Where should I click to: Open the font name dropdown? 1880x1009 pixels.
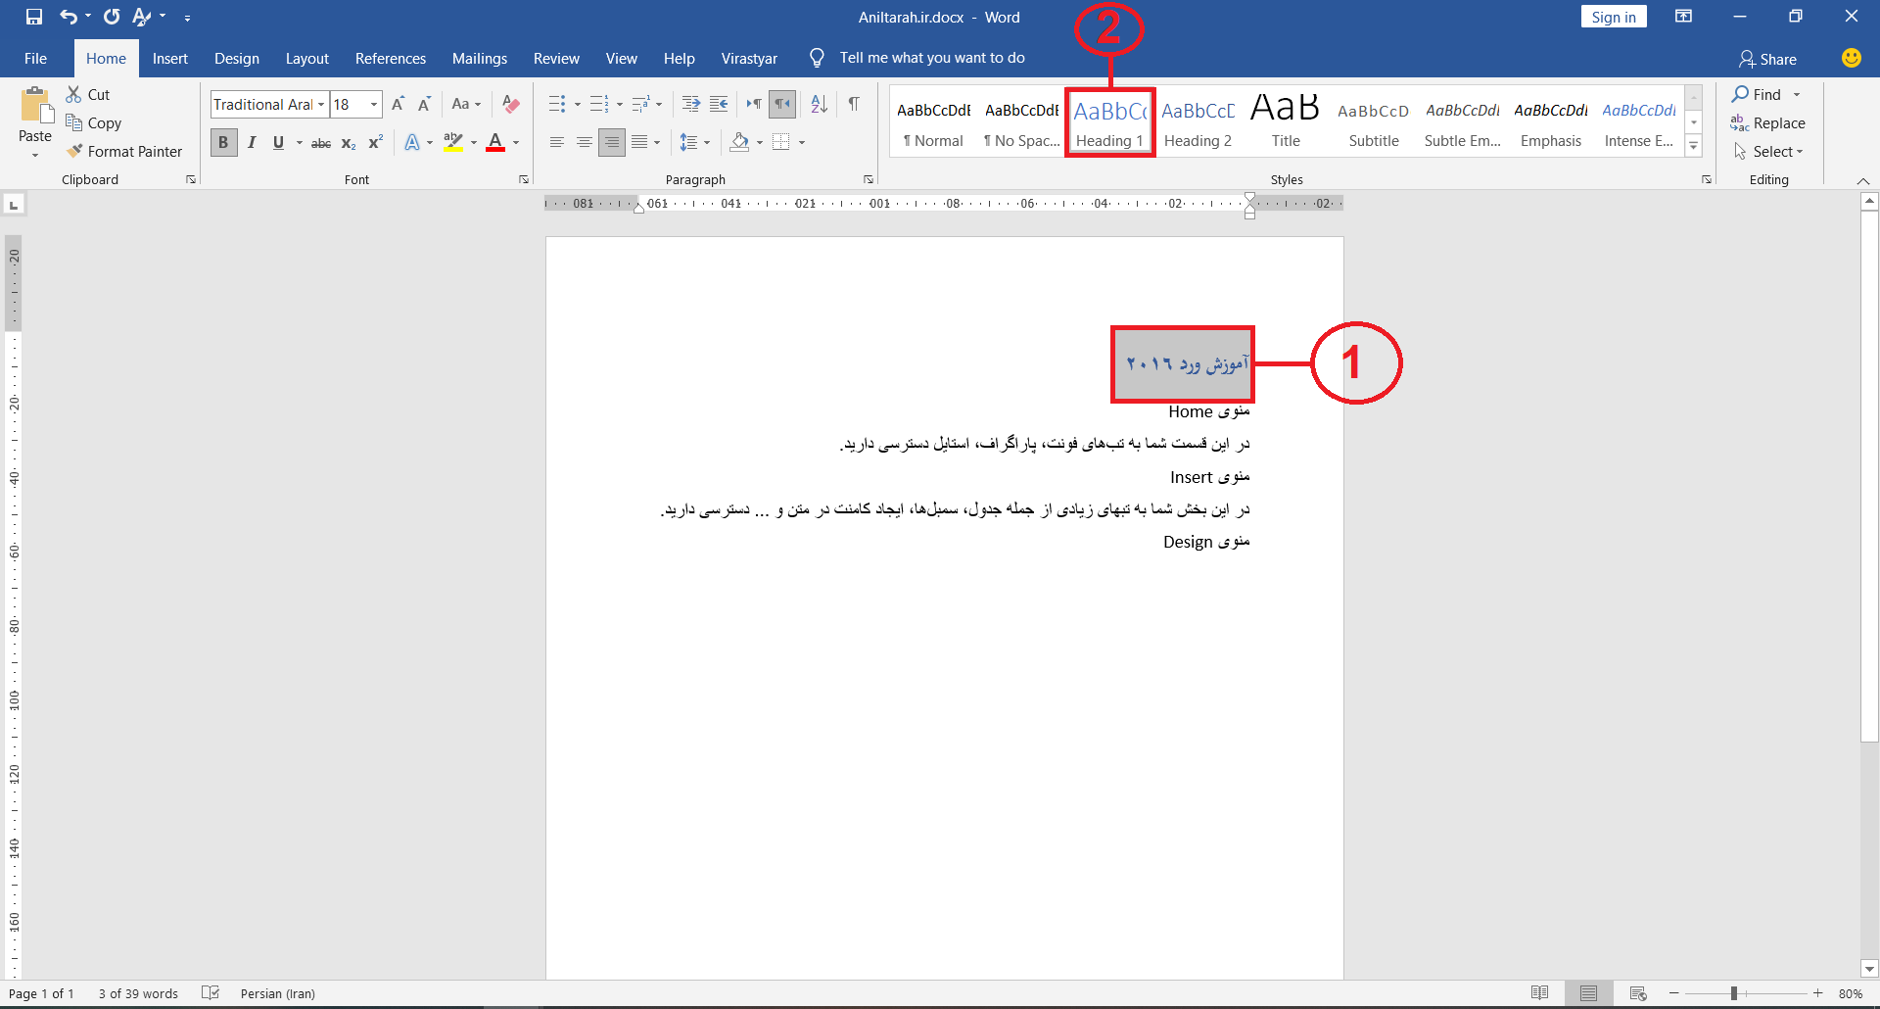(x=321, y=104)
